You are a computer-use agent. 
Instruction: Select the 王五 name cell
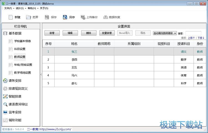coord(74,68)
